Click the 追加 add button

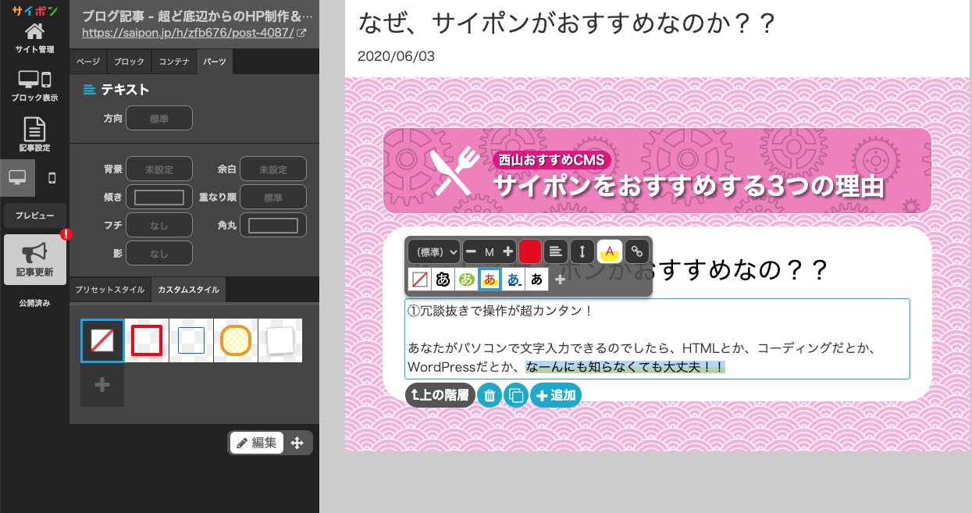point(556,395)
